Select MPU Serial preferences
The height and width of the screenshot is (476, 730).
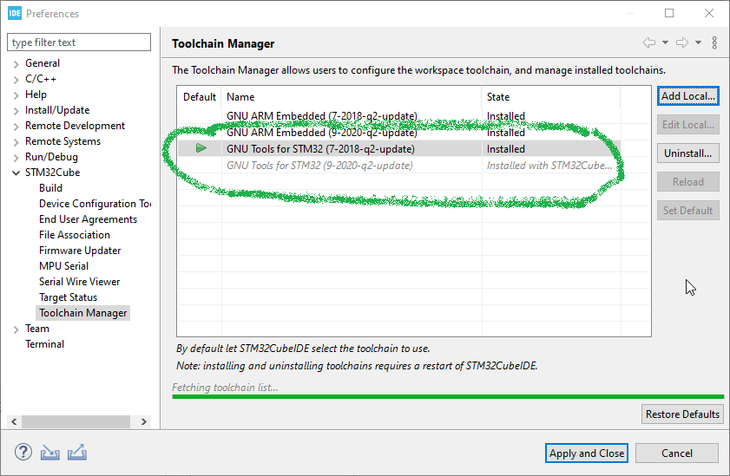click(63, 266)
